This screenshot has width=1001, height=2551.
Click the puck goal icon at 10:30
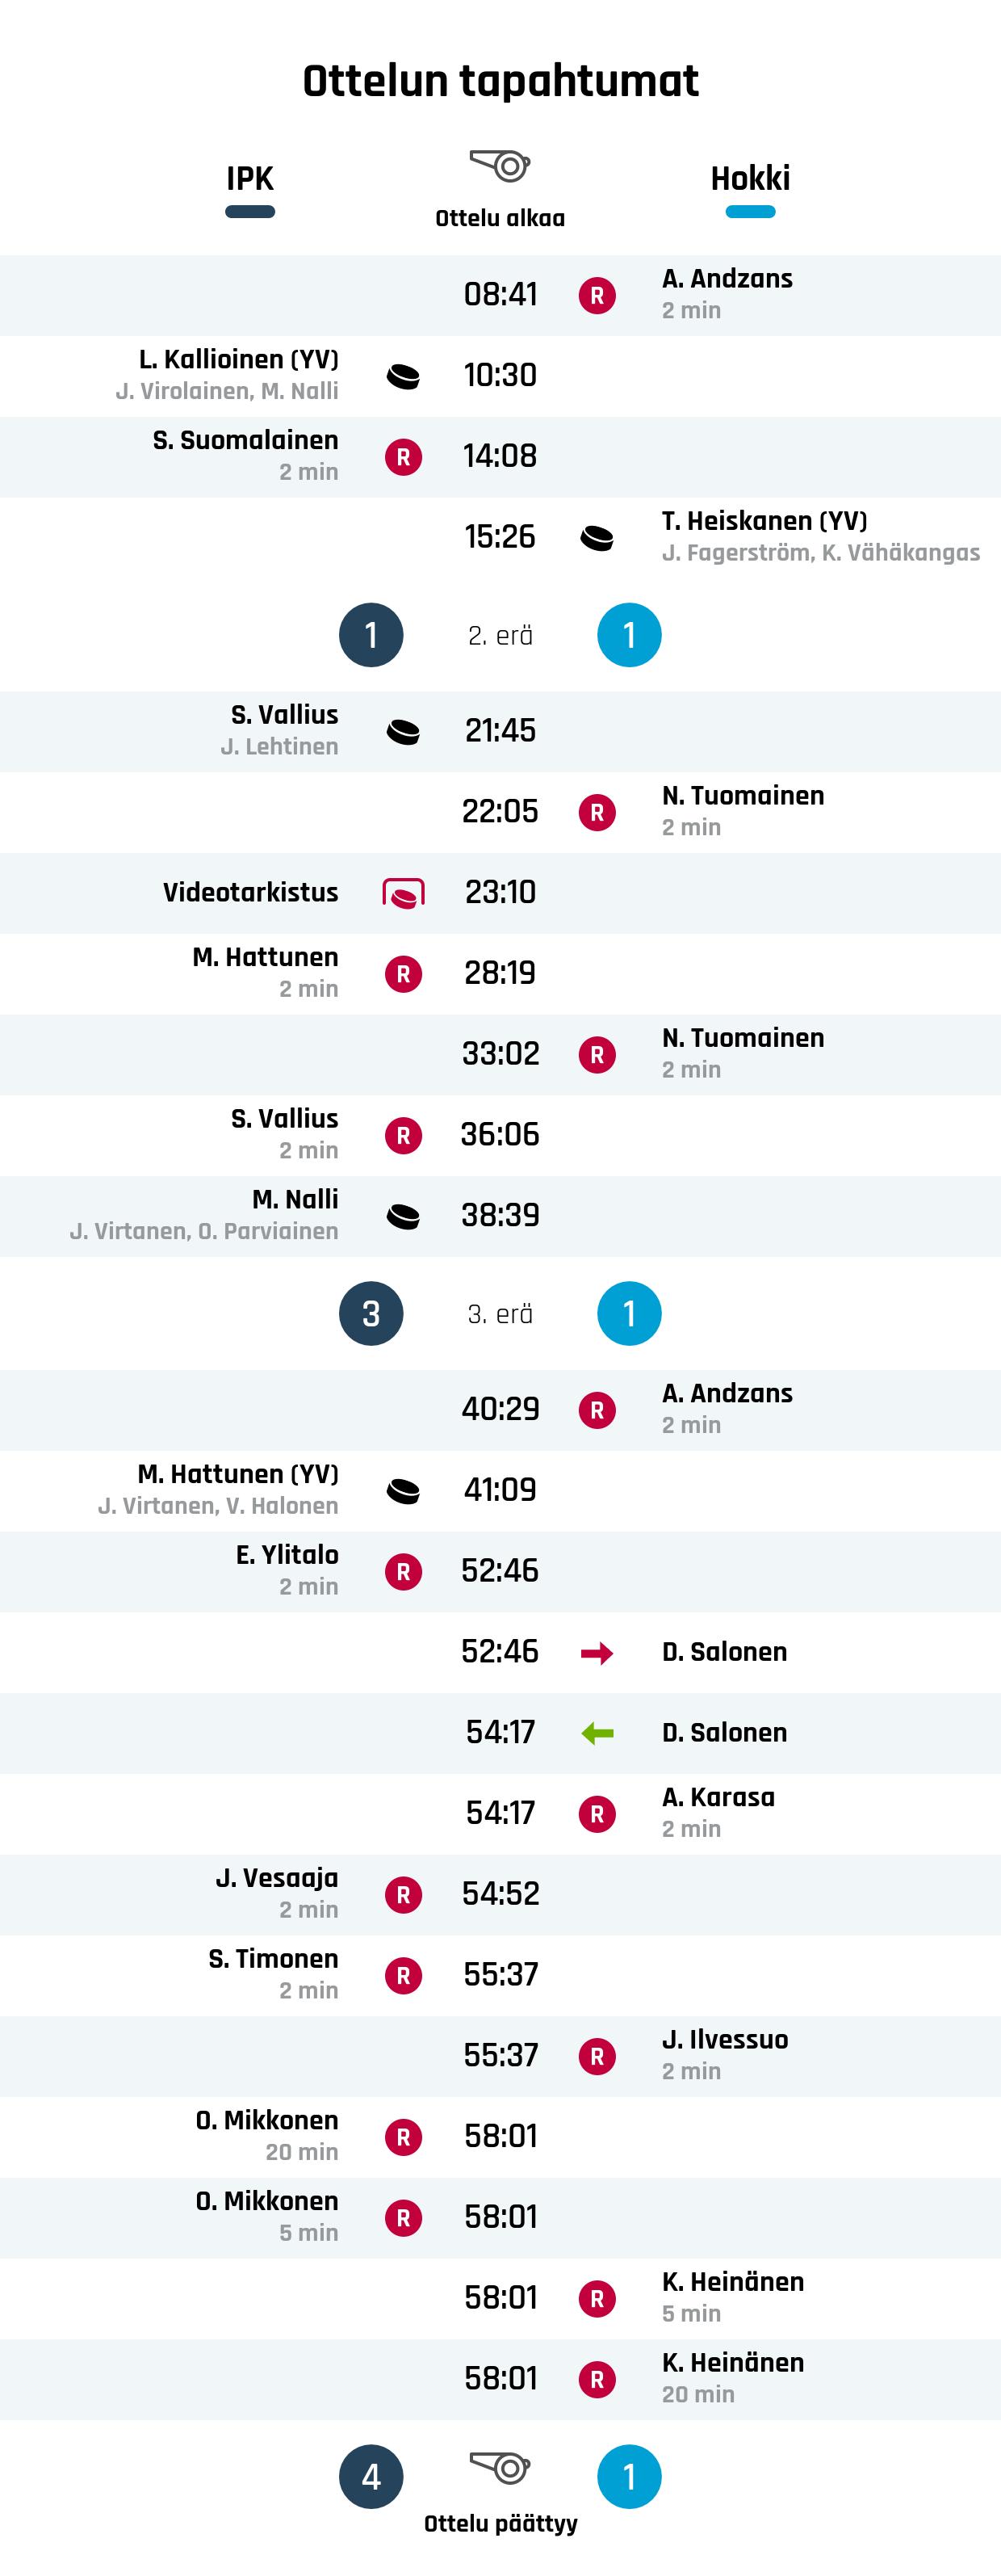click(x=403, y=376)
